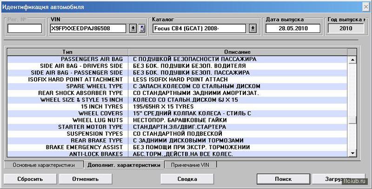Click description 195/65HR X 15 TYRES

point(163,107)
